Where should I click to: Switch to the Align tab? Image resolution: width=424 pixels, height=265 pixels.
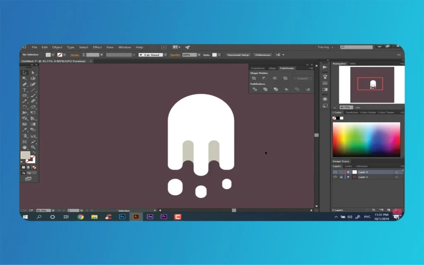272,68
